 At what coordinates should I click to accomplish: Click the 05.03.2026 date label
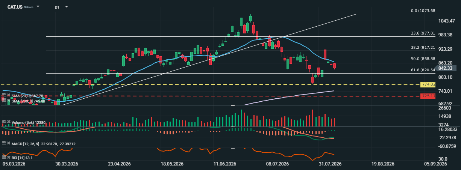point(14,164)
